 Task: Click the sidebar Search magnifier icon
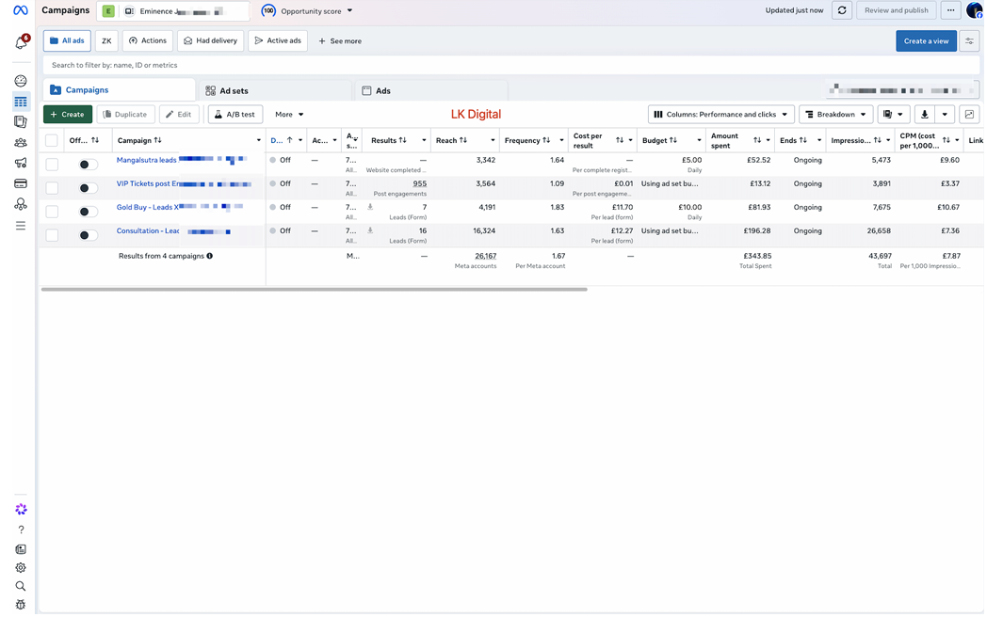click(x=21, y=586)
